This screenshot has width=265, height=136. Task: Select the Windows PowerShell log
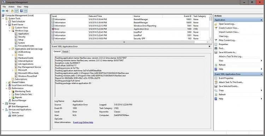(27, 76)
